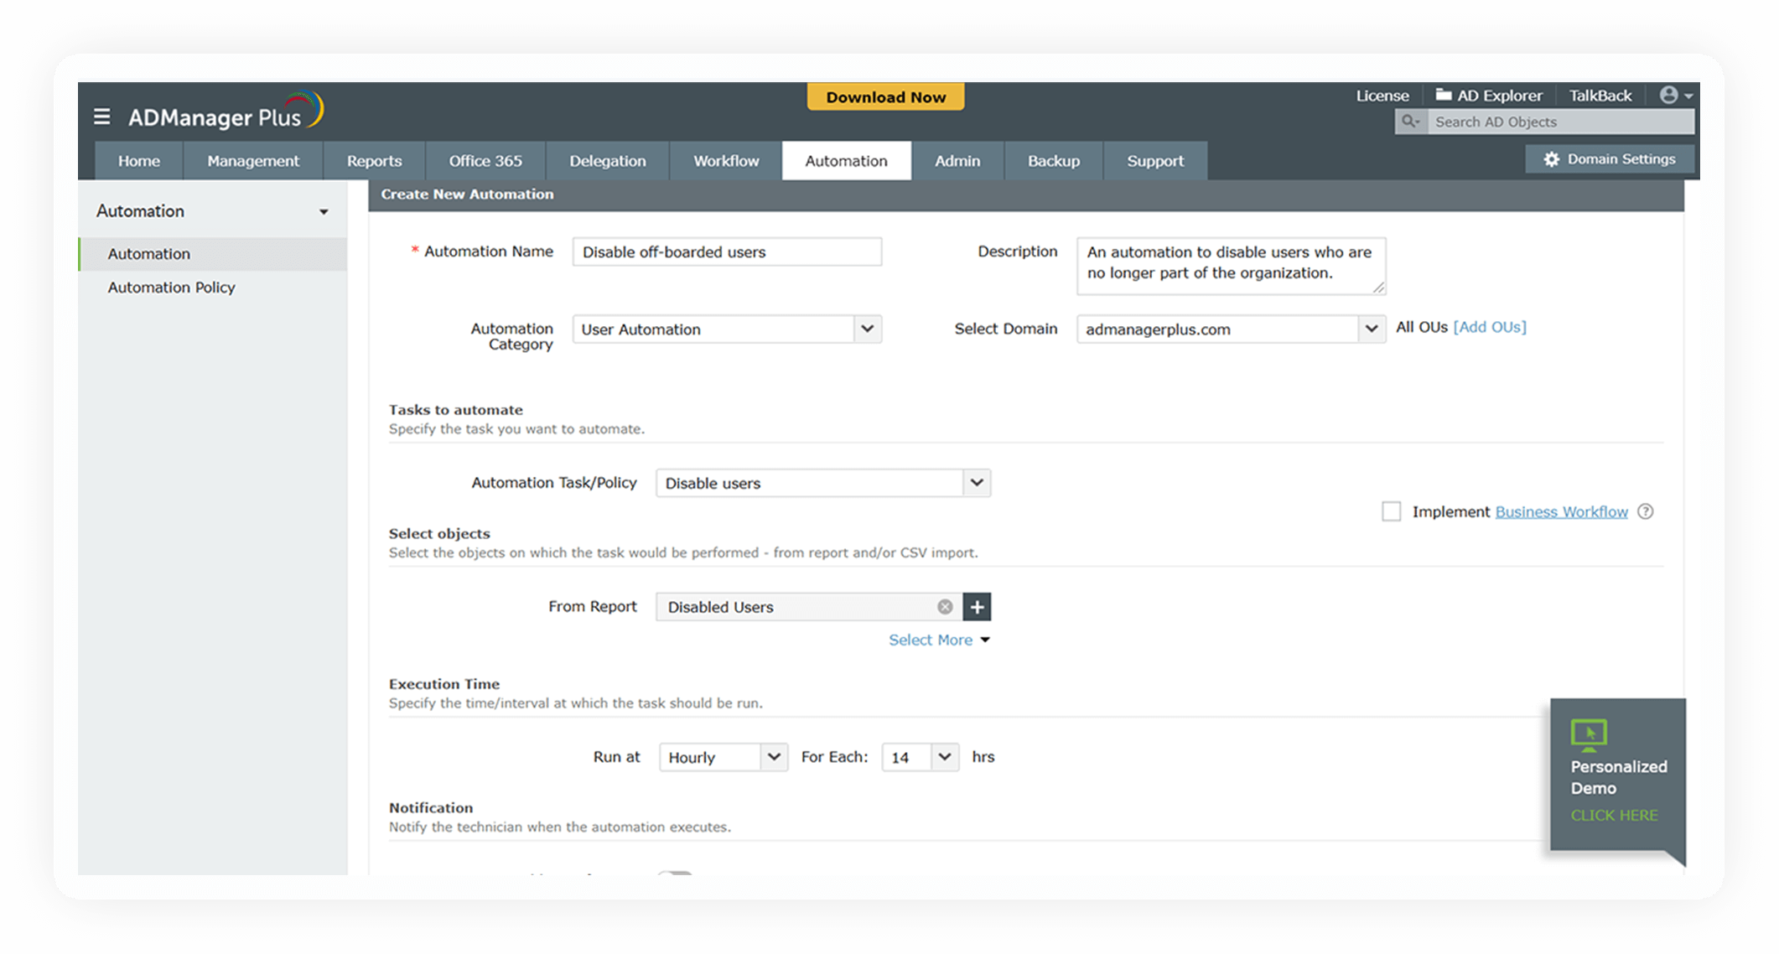
Task: Add another report with plus button
Action: (977, 607)
